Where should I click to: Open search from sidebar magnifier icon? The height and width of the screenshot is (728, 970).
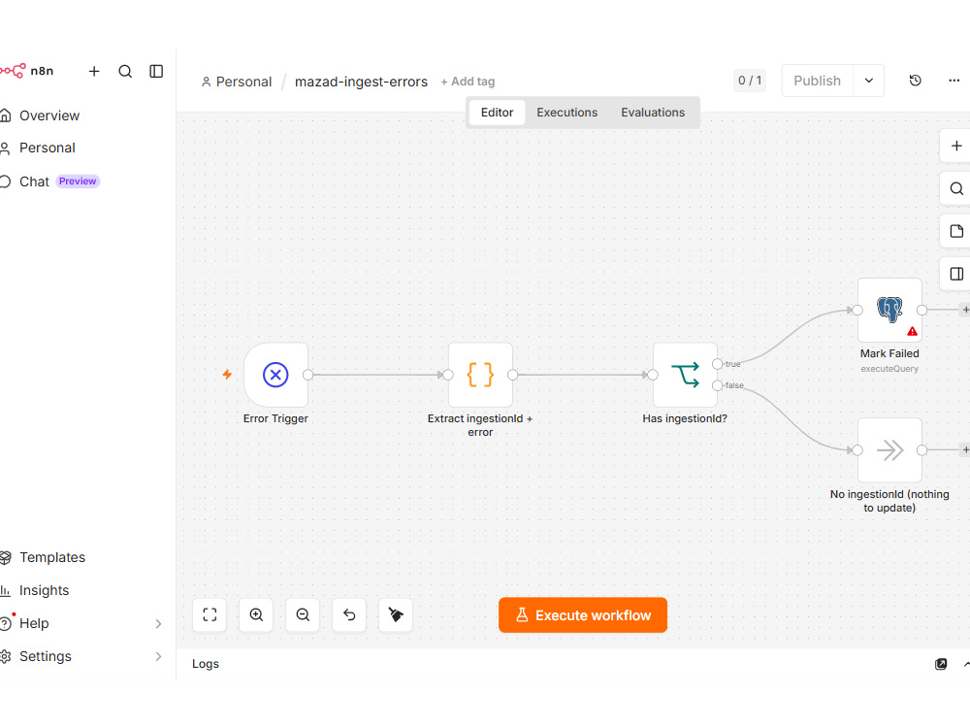pyautogui.click(x=125, y=71)
